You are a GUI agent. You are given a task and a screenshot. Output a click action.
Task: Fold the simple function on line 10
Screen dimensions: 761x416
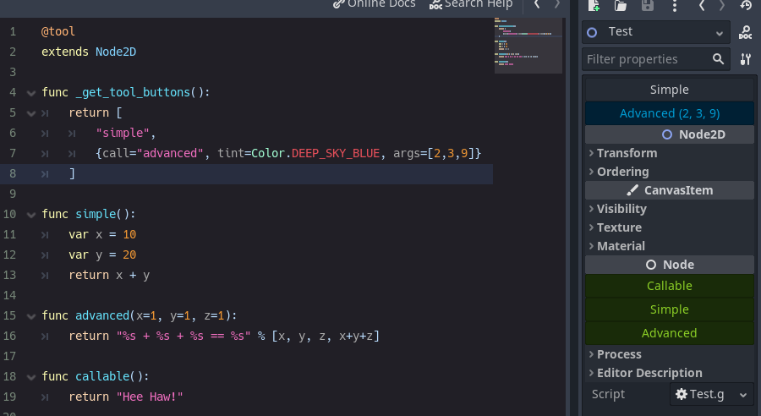pyautogui.click(x=31, y=215)
